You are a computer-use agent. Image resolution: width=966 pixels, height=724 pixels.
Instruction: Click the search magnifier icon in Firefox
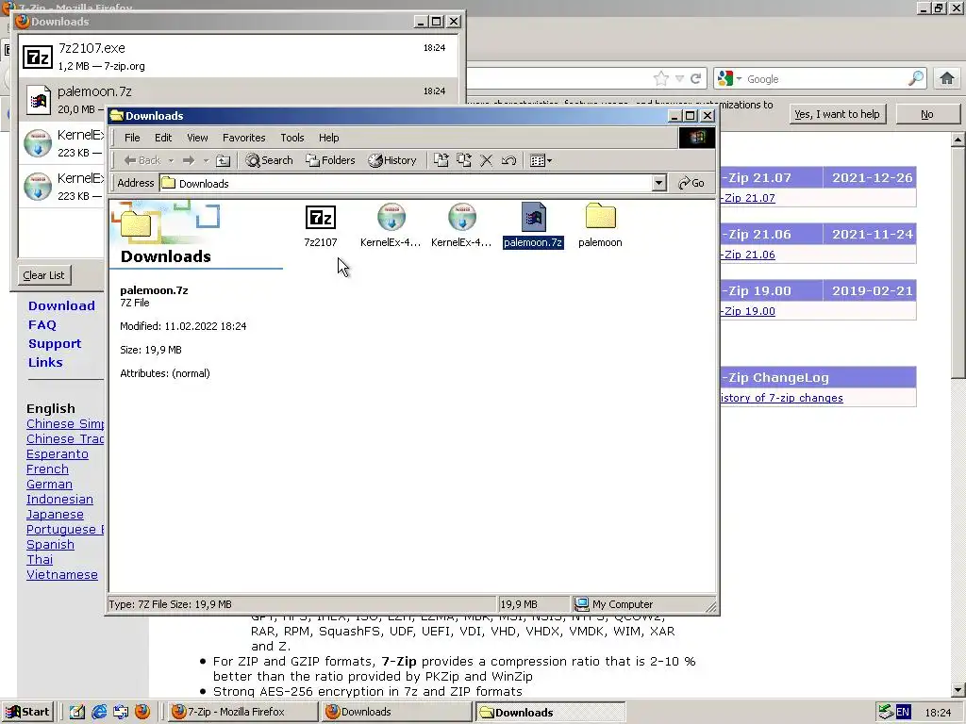916,78
